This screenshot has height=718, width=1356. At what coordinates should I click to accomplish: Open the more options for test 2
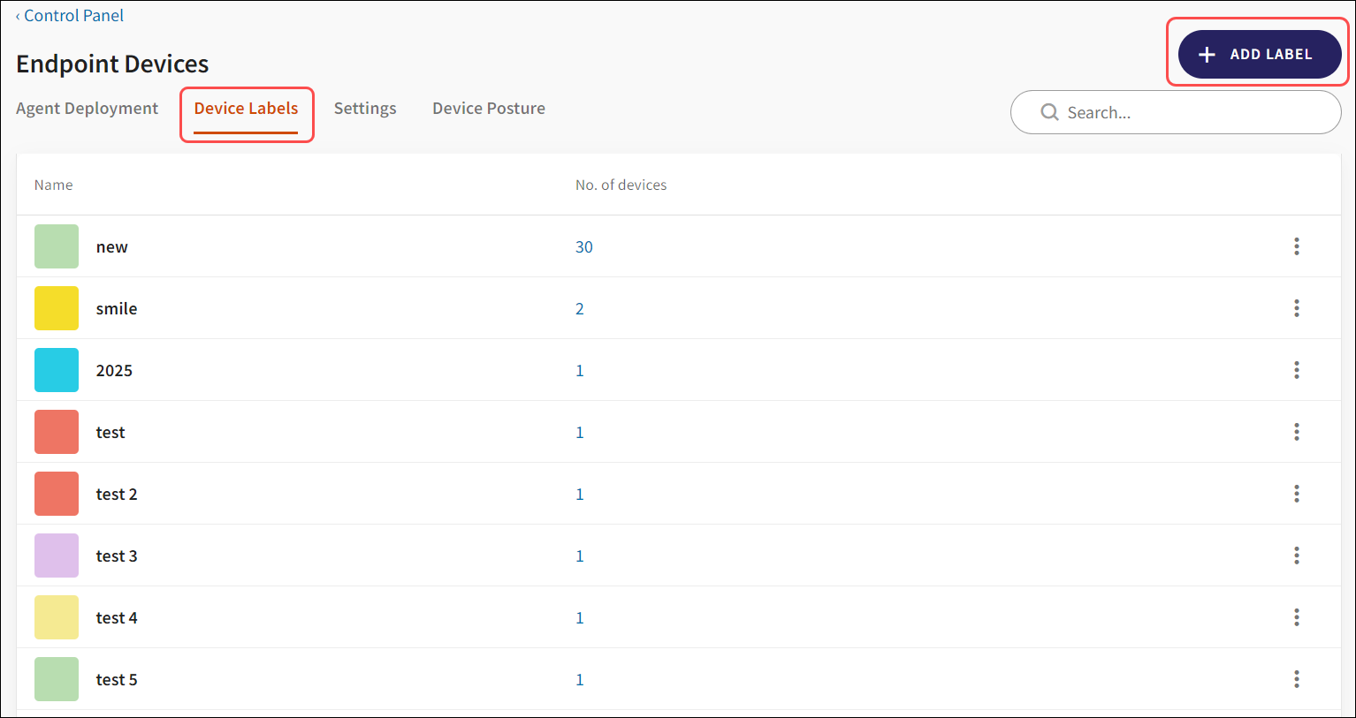pos(1296,494)
